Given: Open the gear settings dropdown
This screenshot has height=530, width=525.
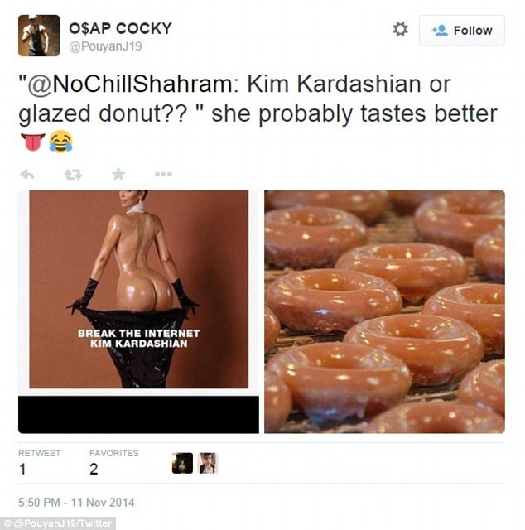Looking at the screenshot, I should [400, 30].
